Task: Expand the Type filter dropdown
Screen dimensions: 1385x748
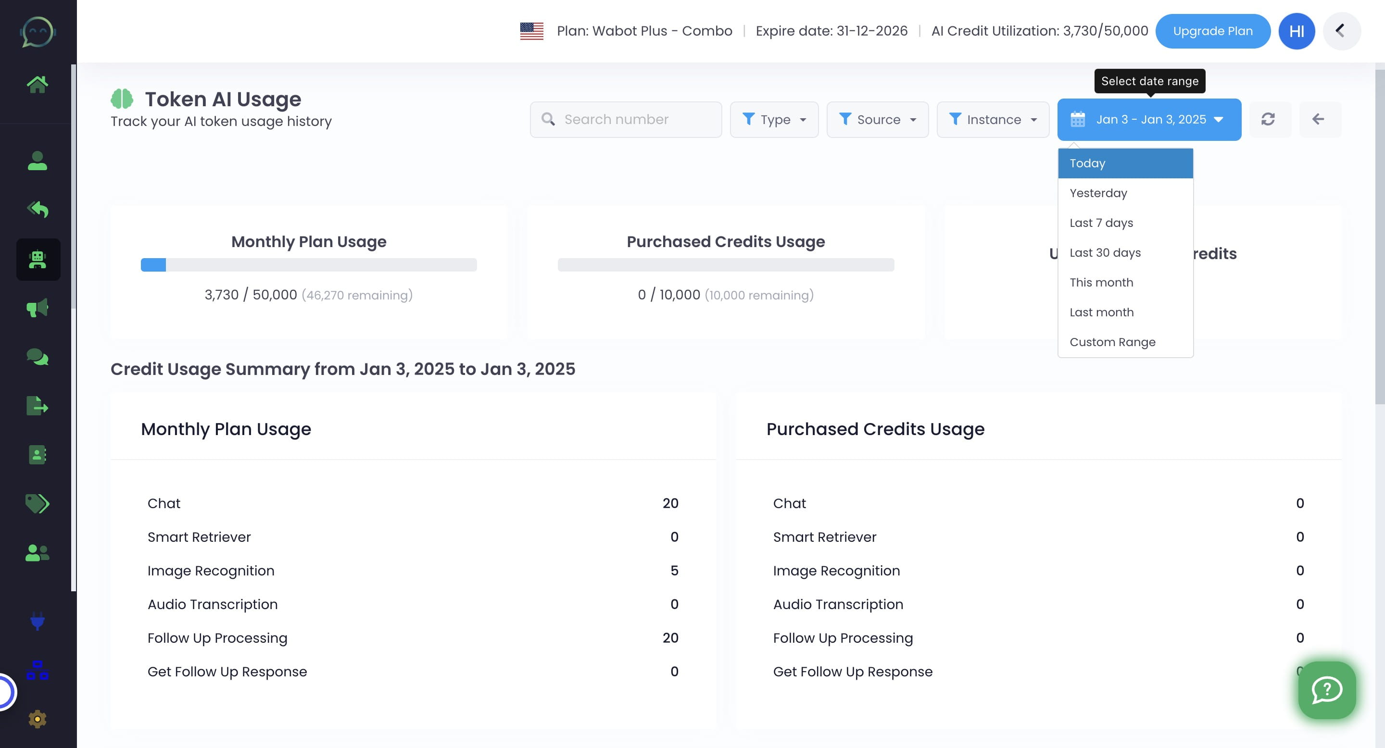Action: click(774, 119)
